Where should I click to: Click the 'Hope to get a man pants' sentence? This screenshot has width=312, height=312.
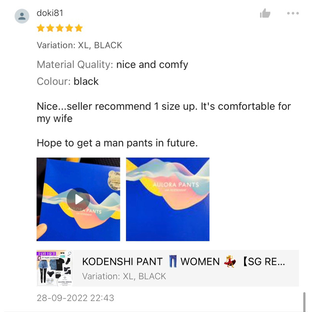coord(117,143)
